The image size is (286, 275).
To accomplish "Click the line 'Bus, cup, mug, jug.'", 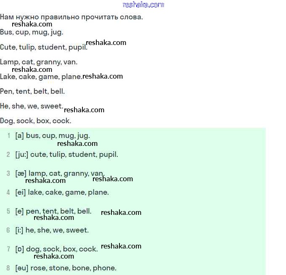I will coord(32,32).
